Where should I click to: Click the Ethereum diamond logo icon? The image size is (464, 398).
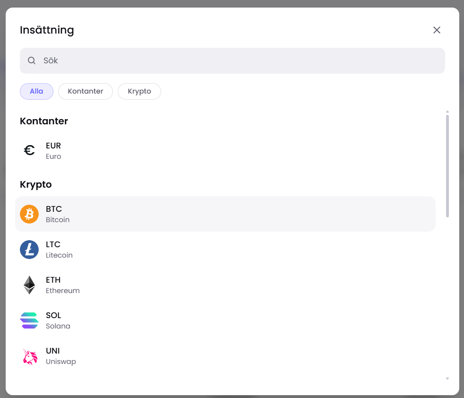click(29, 285)
